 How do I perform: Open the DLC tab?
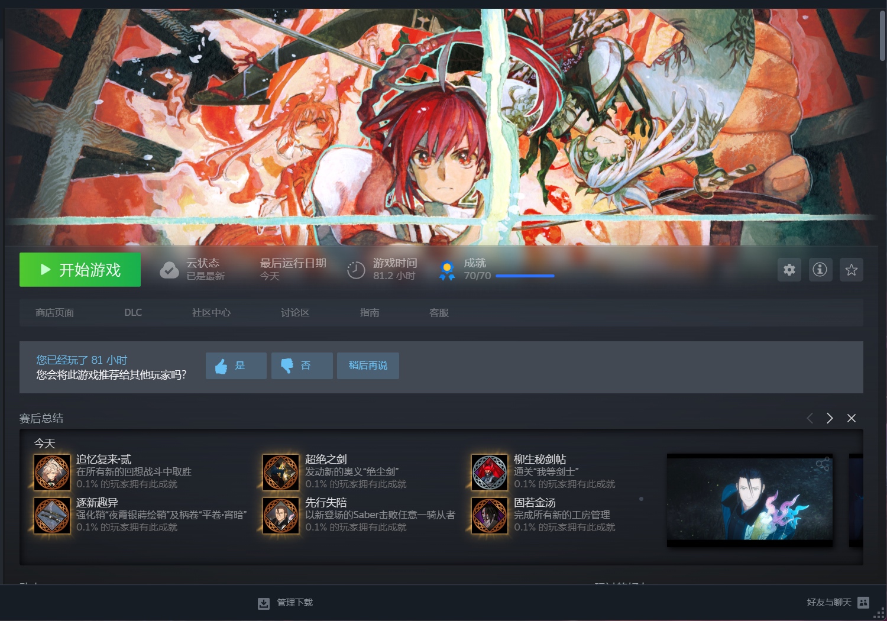point(133,312)
